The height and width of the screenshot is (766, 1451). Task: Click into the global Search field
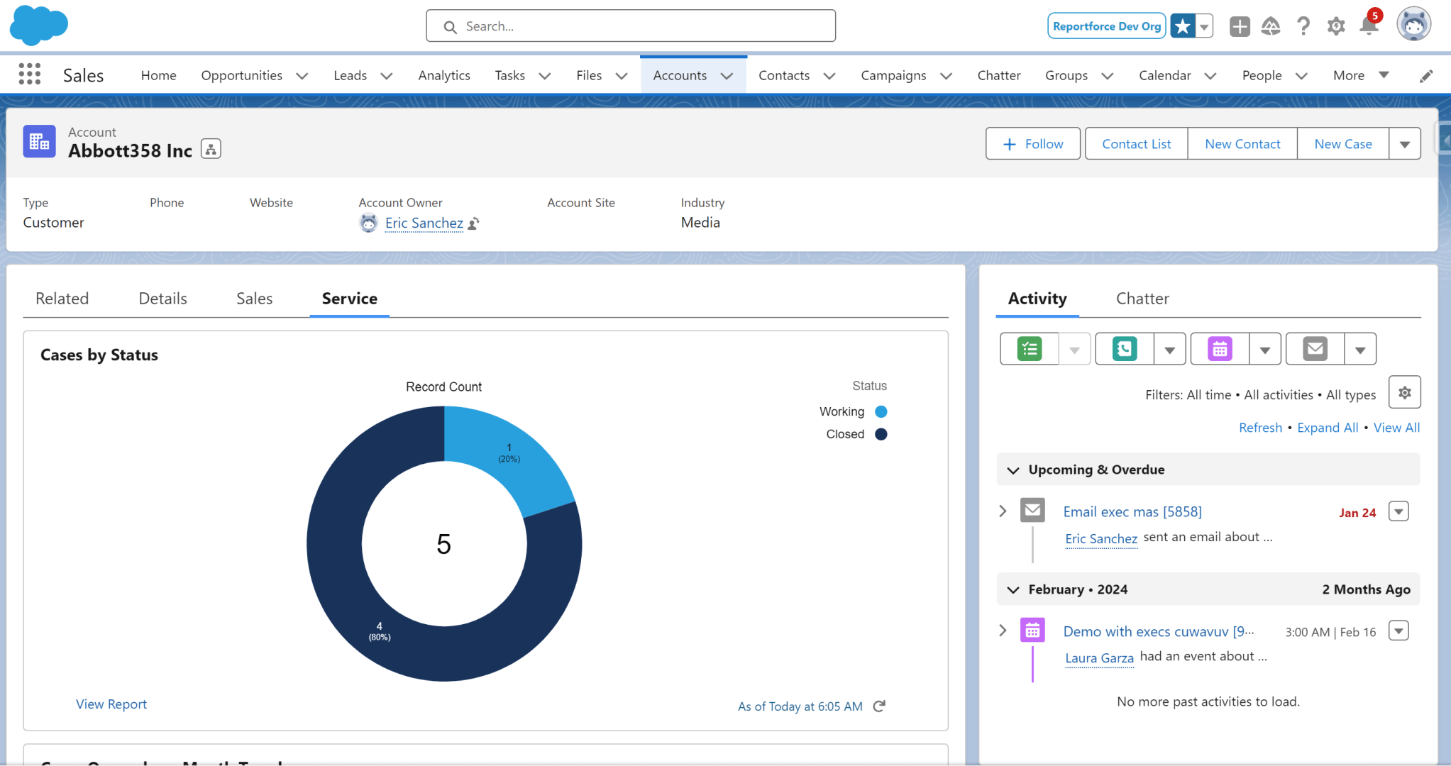coord(630,26)
